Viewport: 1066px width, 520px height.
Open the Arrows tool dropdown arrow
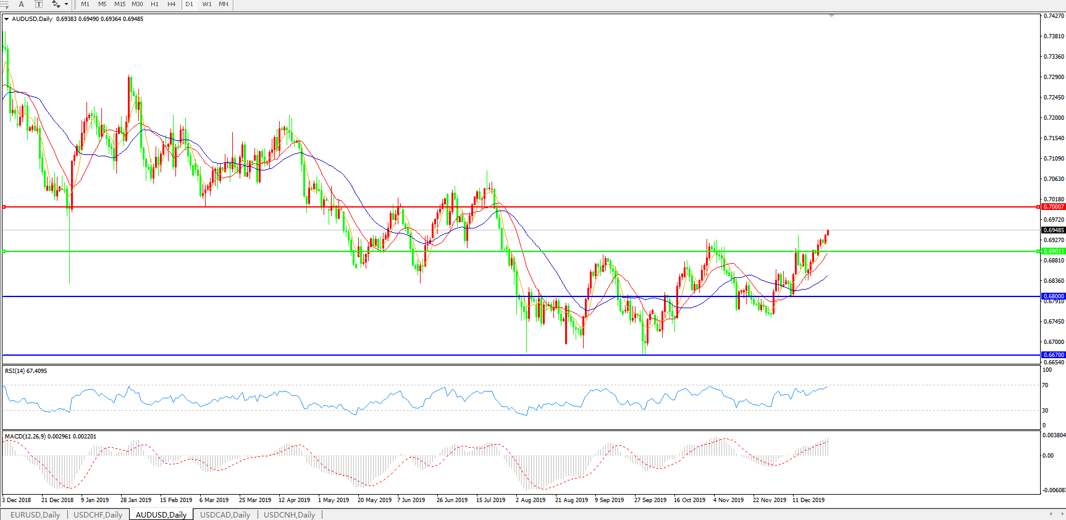click(x=66, y=4)
